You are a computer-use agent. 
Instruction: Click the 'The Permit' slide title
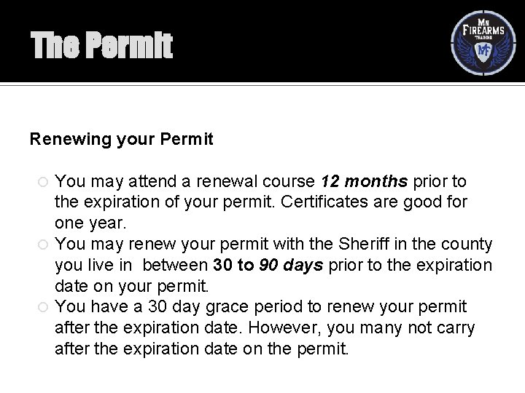(101, 45)
